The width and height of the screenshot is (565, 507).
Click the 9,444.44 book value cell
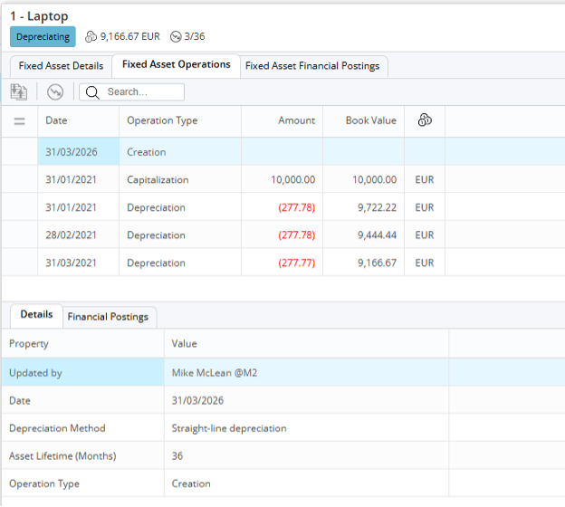363,235
